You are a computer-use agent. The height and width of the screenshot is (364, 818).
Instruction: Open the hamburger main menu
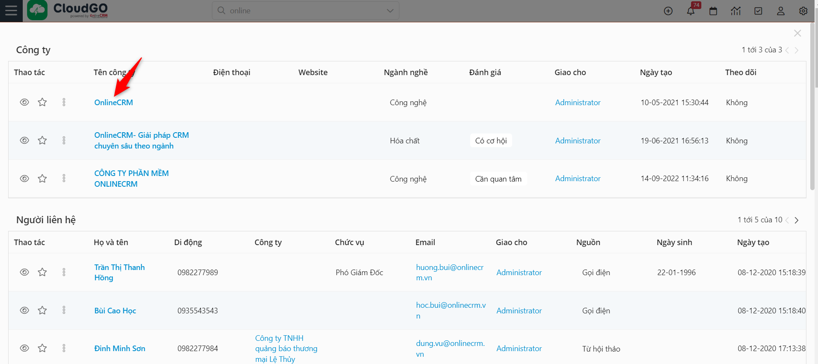pos(11,11)
